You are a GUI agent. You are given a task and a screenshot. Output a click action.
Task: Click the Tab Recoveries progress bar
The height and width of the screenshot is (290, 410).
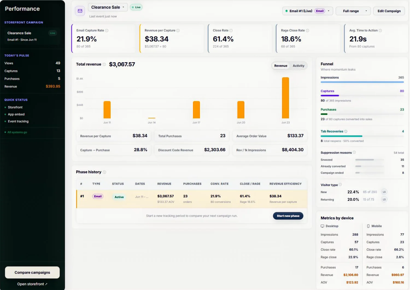pyautogui.click(x=362, y=136)
